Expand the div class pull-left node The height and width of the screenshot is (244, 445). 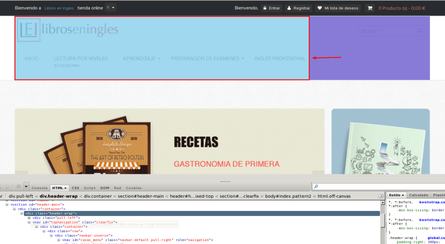[29, 218]
